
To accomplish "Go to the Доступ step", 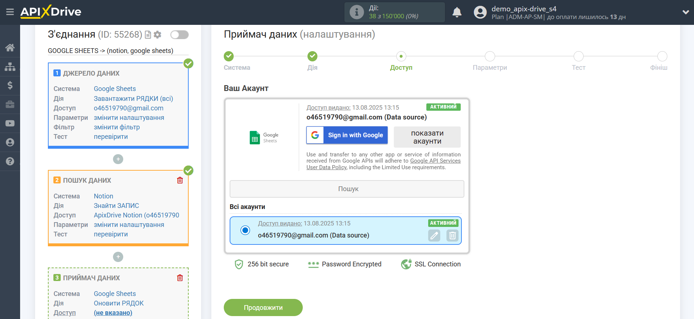I will 401,56.
